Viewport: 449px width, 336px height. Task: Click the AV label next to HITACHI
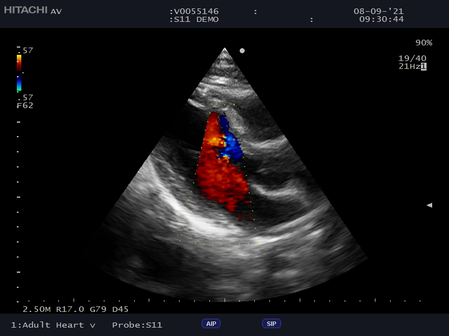pos(56,11)
